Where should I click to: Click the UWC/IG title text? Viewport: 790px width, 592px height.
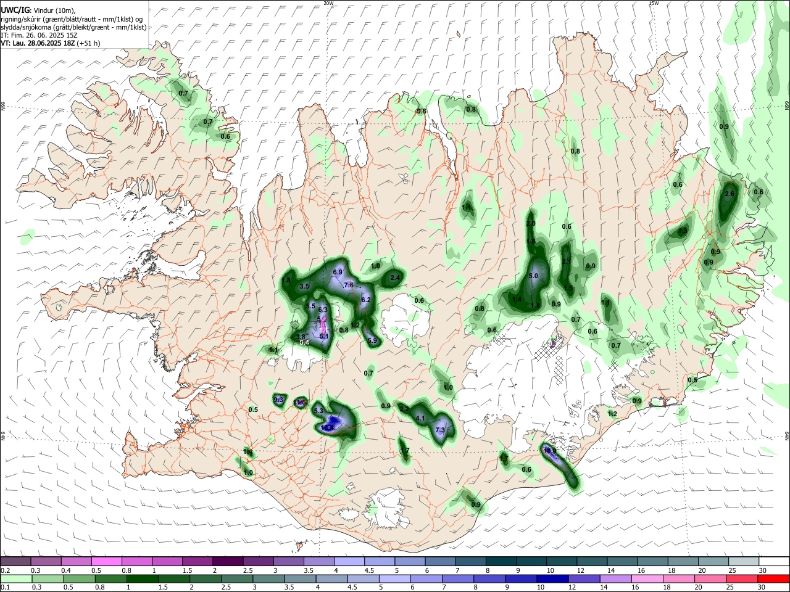(x=15, y=10)
